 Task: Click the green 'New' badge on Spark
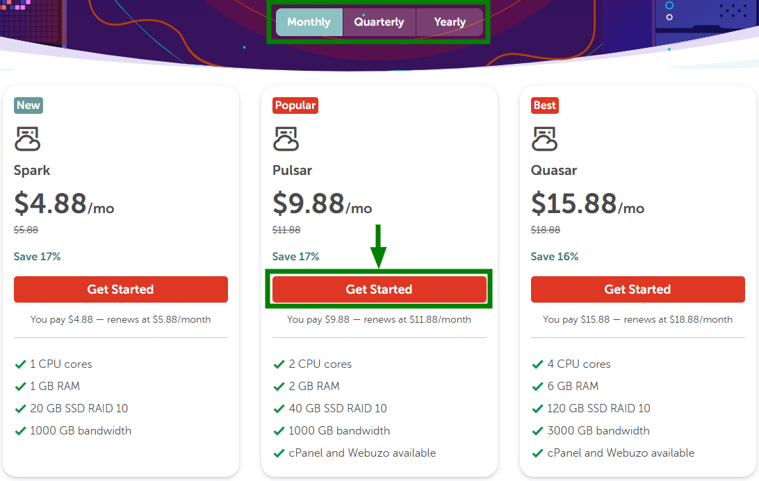pos(28,106)
